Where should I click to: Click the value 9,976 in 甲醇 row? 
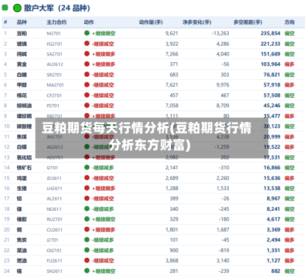pos(223,85)
